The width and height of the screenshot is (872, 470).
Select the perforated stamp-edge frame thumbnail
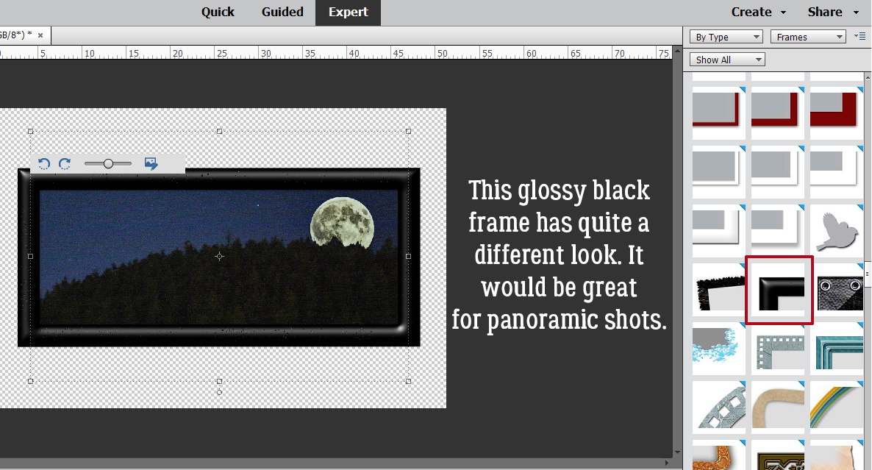coord(778,349)
